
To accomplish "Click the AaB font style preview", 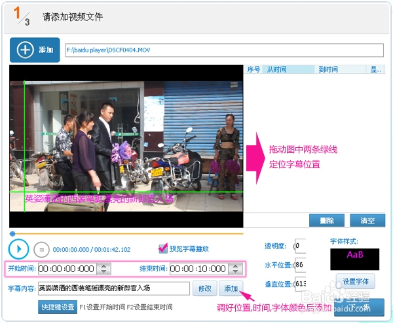I will [354, 259].
